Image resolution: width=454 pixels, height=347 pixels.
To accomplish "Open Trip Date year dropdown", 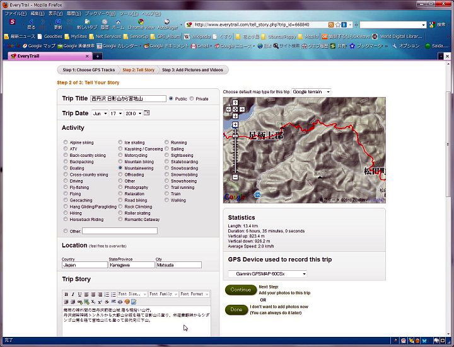I will click(134, 113).
